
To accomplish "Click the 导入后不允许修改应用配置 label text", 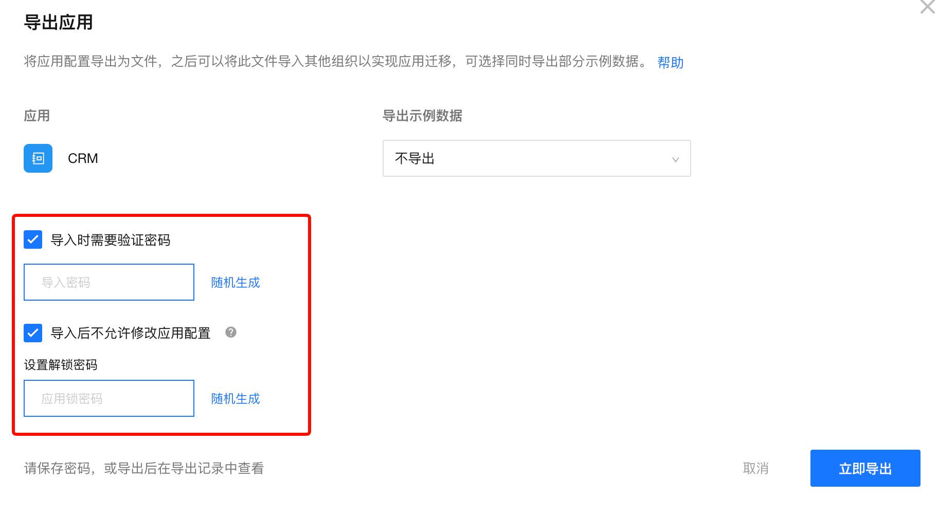I will [x=131, y=333].
